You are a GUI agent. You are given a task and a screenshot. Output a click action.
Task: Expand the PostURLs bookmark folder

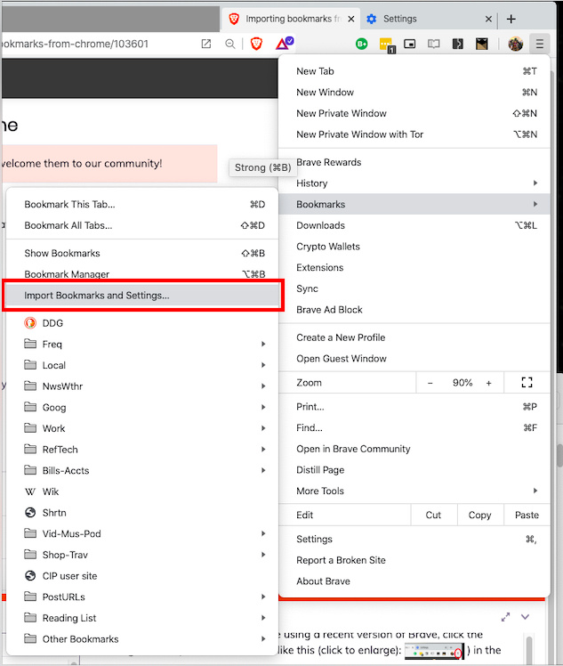pyautogui.click(x=142, y=597)
